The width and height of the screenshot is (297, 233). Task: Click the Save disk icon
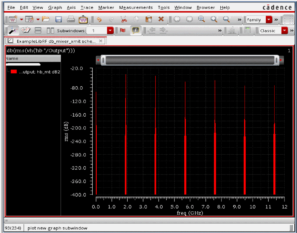coord(59,20)
